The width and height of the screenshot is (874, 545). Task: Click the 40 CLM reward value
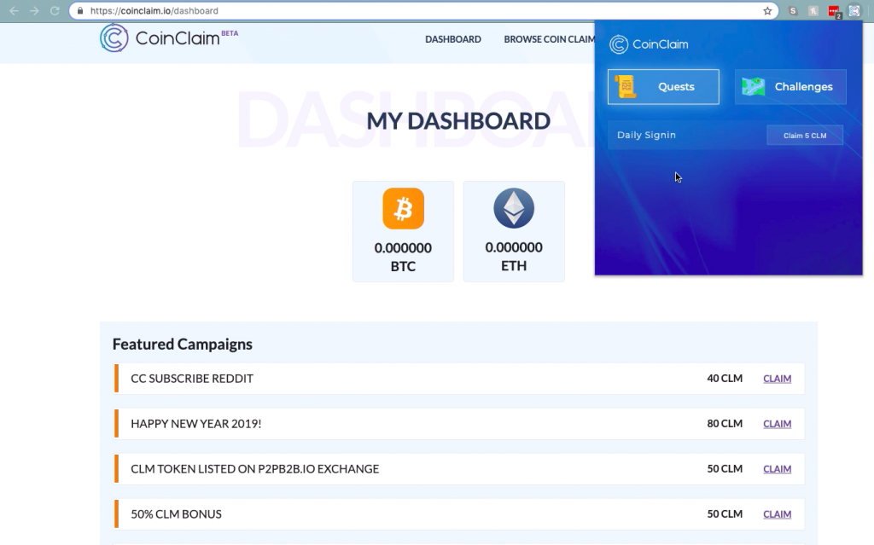pos(725,379)
